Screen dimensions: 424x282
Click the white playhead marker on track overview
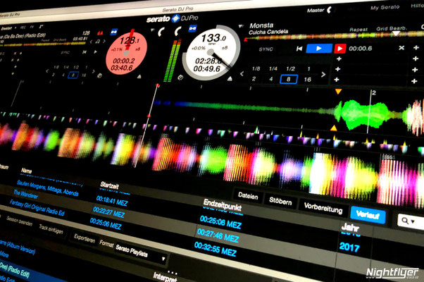396,33
